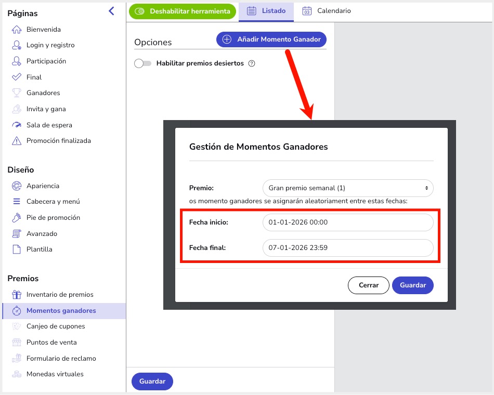
Task: Click the Apariencia palette icon
Action: [x=17, y=186]
